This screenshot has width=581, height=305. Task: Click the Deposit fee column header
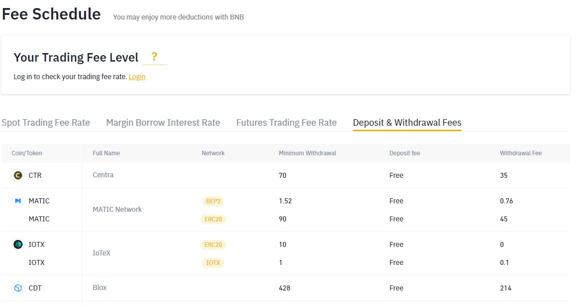(x=404, y=153)
